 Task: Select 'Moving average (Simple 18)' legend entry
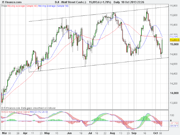tap(53, 6)
